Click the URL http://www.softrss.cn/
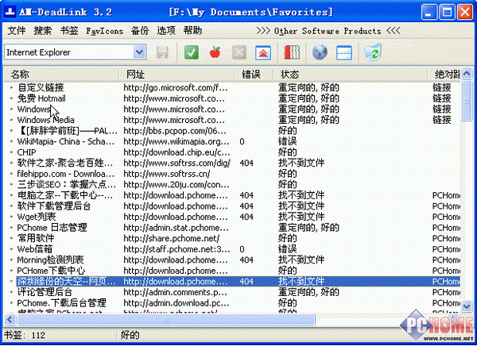The height and width of the screenshot is (346, 477). [167, 174]
